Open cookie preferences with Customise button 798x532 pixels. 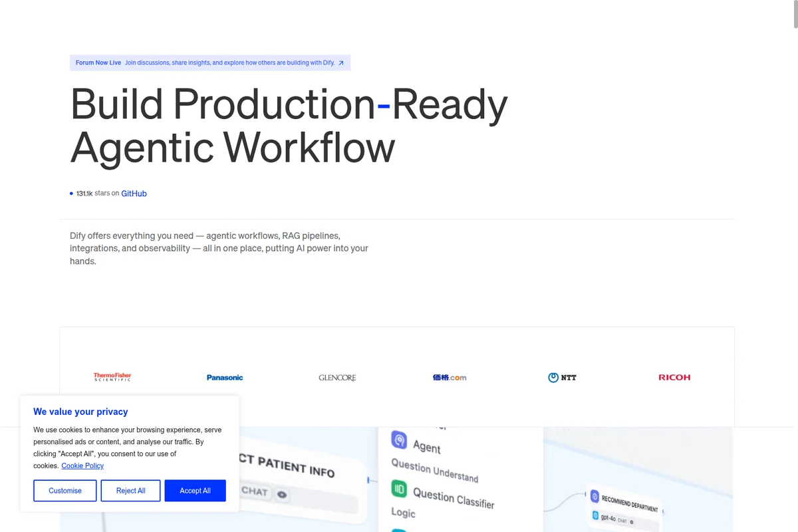point(65,491)
